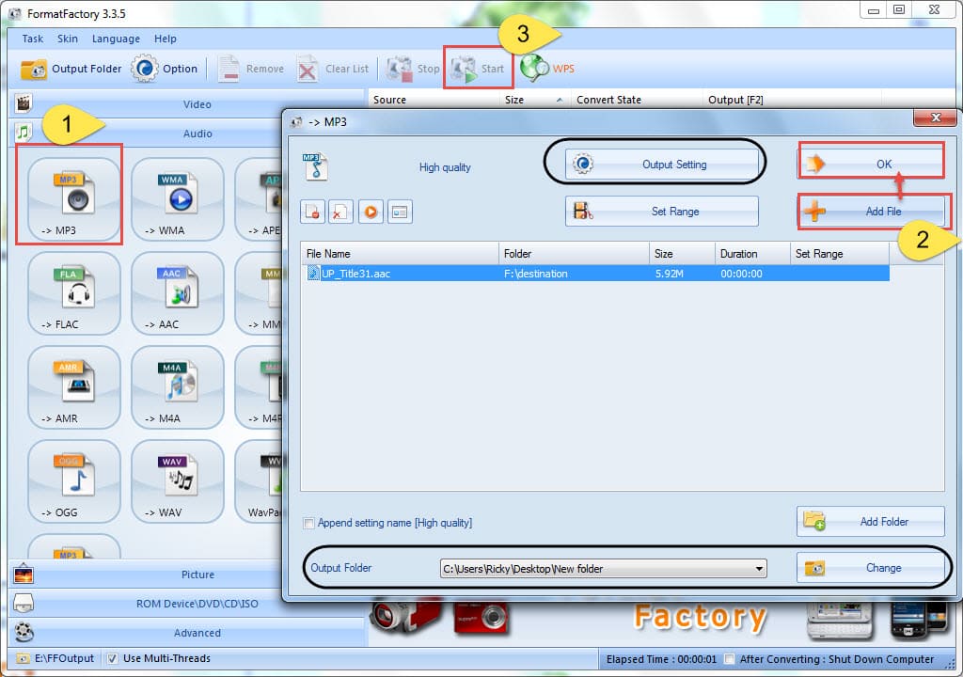963x677 pixels.
Task: Sort by Folder column header
Action: 574,254
